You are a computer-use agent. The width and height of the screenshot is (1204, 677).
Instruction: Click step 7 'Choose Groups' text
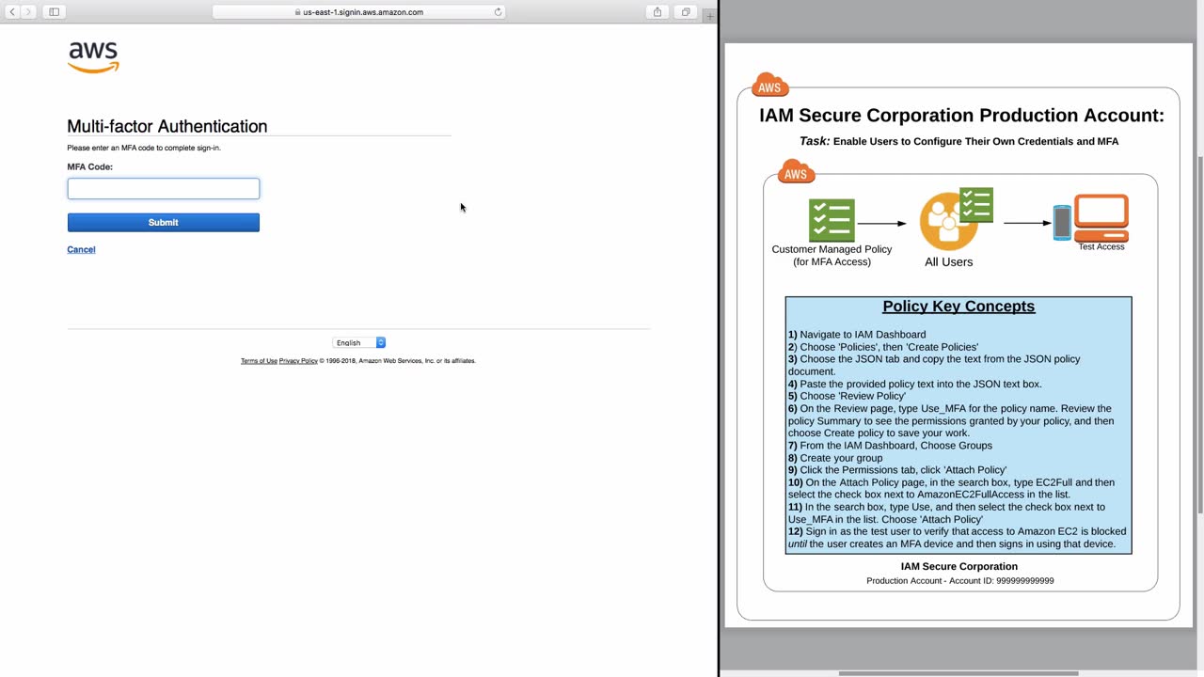coord(890,446)
